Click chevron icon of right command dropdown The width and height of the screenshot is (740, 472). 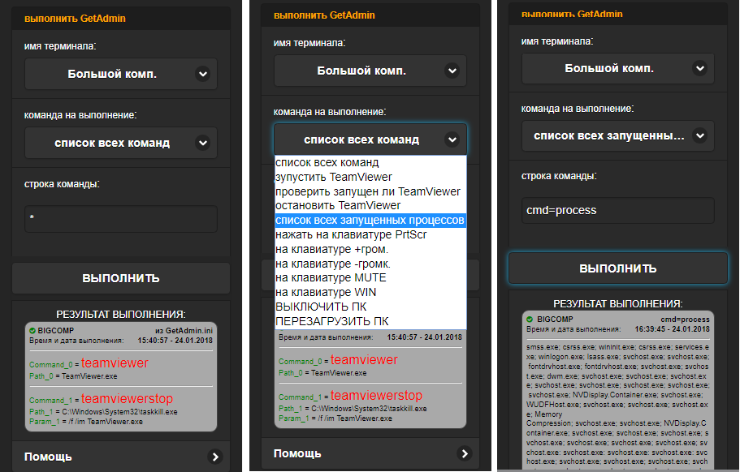(700, 135)
